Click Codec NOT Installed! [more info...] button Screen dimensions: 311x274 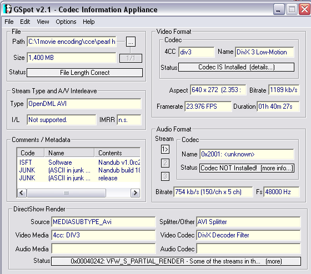247,168
